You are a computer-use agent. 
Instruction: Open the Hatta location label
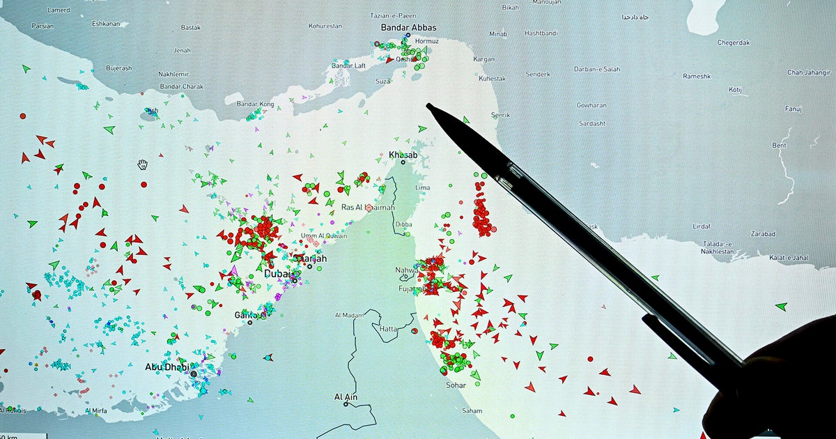389,329
